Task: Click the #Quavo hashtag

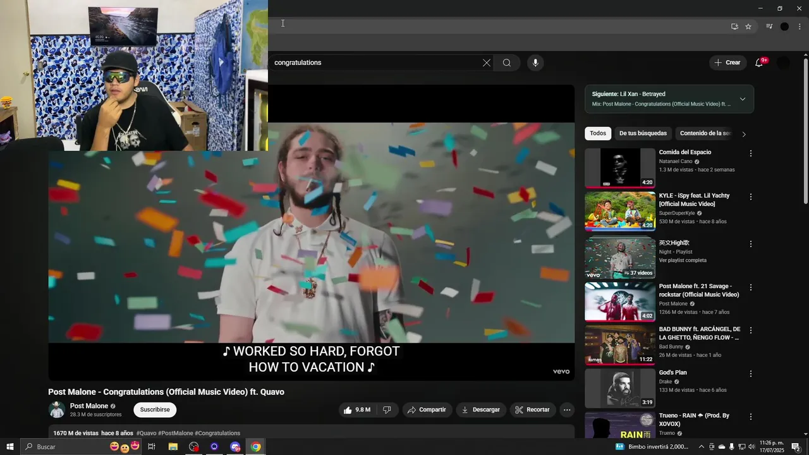Action: (x=146, y=434)
